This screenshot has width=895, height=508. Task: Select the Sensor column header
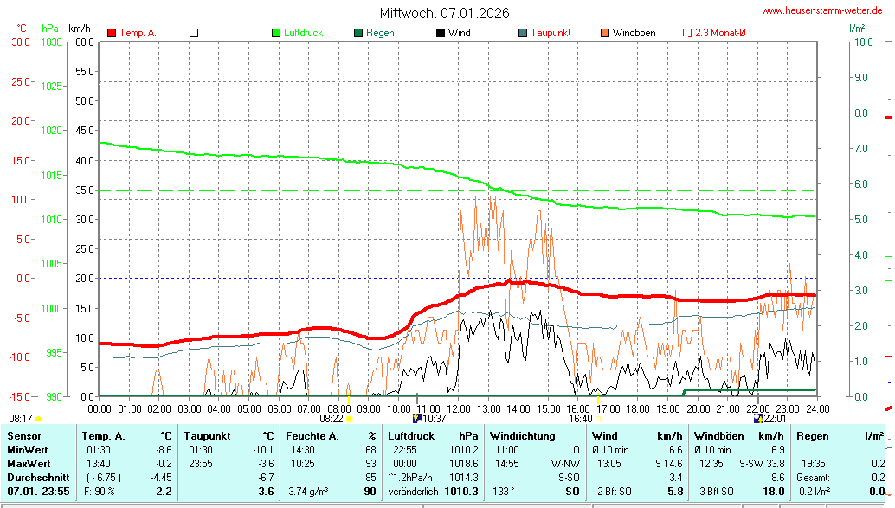(23, 435)
